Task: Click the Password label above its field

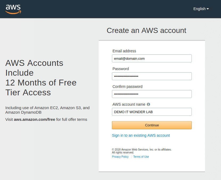Action: 120,69
